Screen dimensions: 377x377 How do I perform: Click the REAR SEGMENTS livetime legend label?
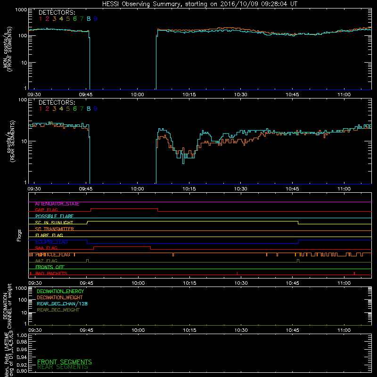[x=63, y=367]
